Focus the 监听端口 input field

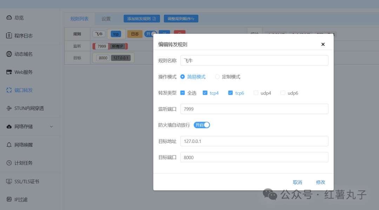click(254, 109)
